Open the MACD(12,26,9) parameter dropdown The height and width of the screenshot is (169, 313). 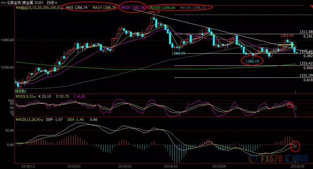[x=42, y=119]
